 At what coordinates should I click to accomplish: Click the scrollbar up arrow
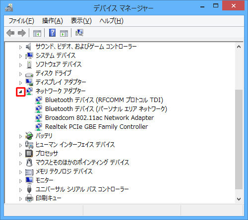point(239,47)
